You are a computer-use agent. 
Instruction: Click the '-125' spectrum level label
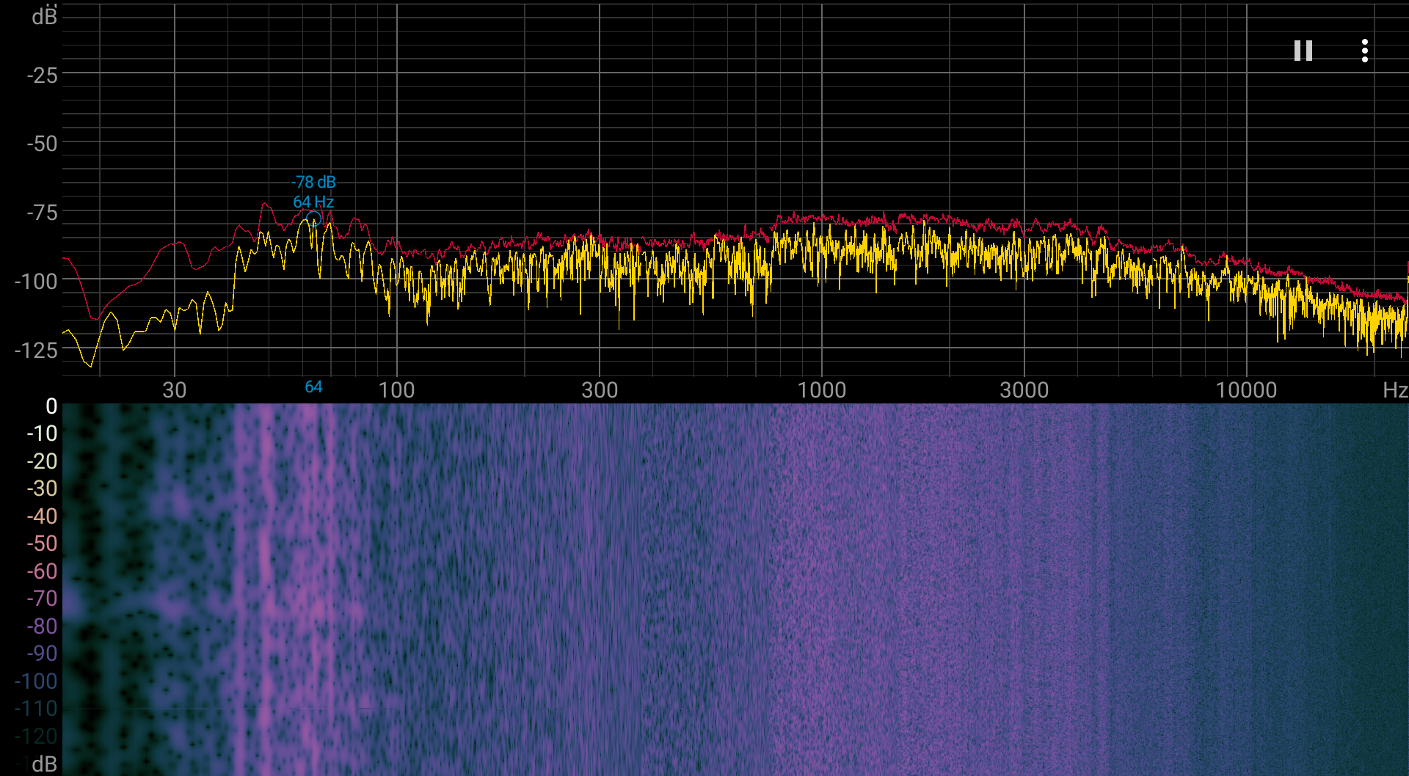35,351
